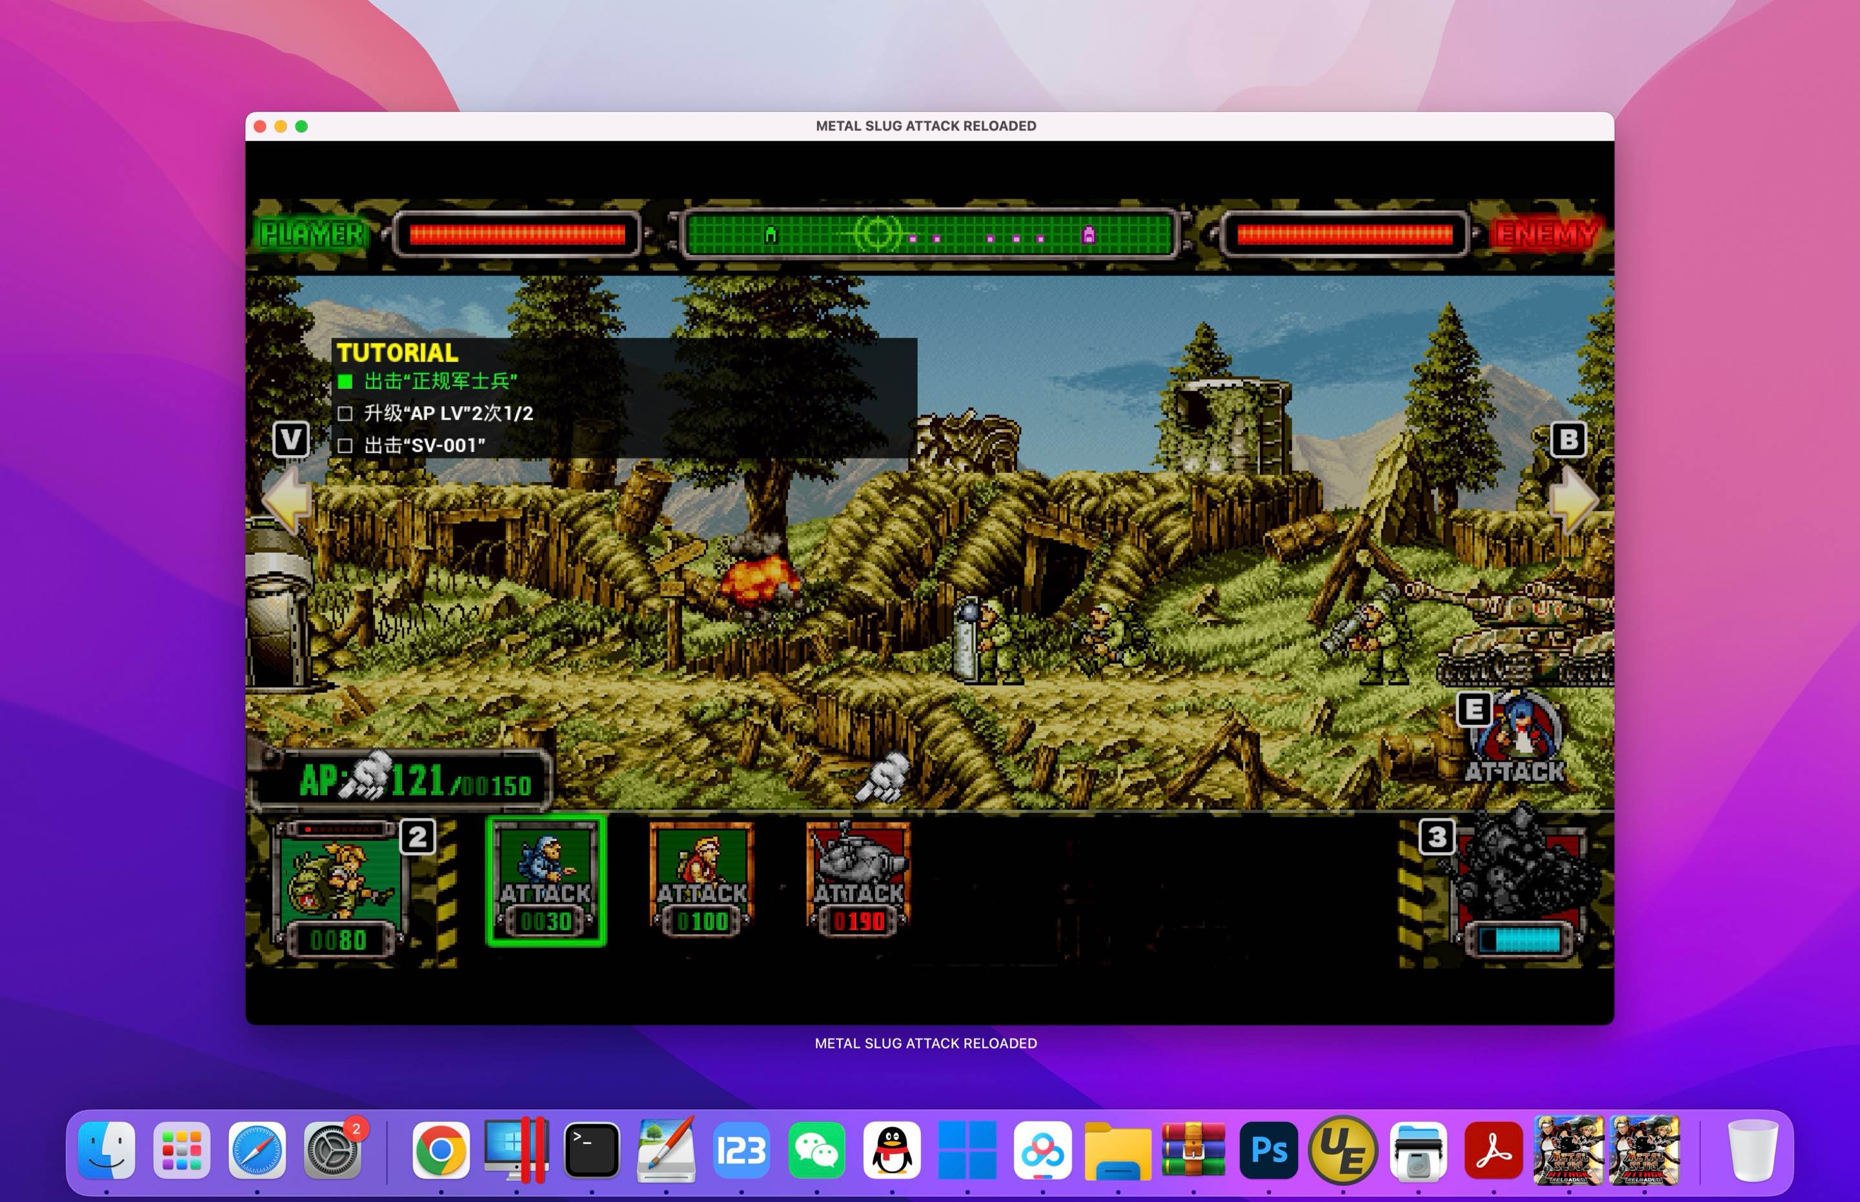Deploy the Marco unit card costing 0100

(702, 879)
